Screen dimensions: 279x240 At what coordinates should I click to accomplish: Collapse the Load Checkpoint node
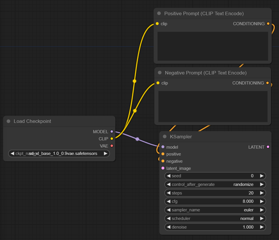click(x=9, y=121)
